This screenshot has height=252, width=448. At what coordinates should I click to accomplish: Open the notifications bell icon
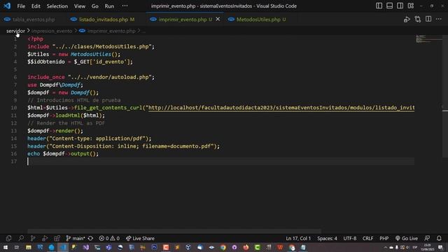(x=439, y=238)
